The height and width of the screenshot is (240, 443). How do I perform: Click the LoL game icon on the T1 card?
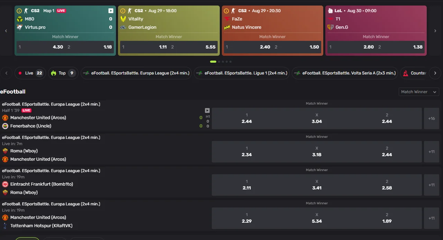click(x=330, y=11)
